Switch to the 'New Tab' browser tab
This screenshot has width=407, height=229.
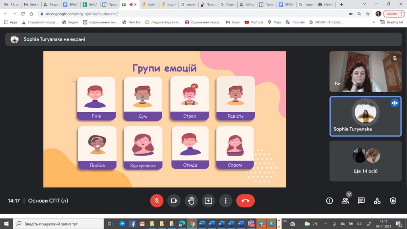point(324,4)
